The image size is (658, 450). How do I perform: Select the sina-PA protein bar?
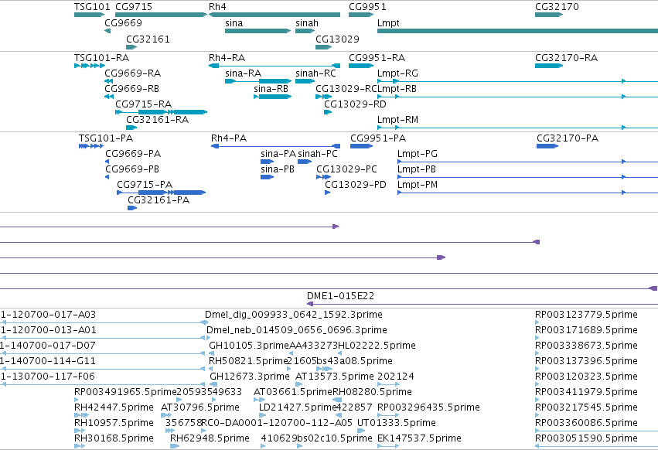(x=267, y=162)
